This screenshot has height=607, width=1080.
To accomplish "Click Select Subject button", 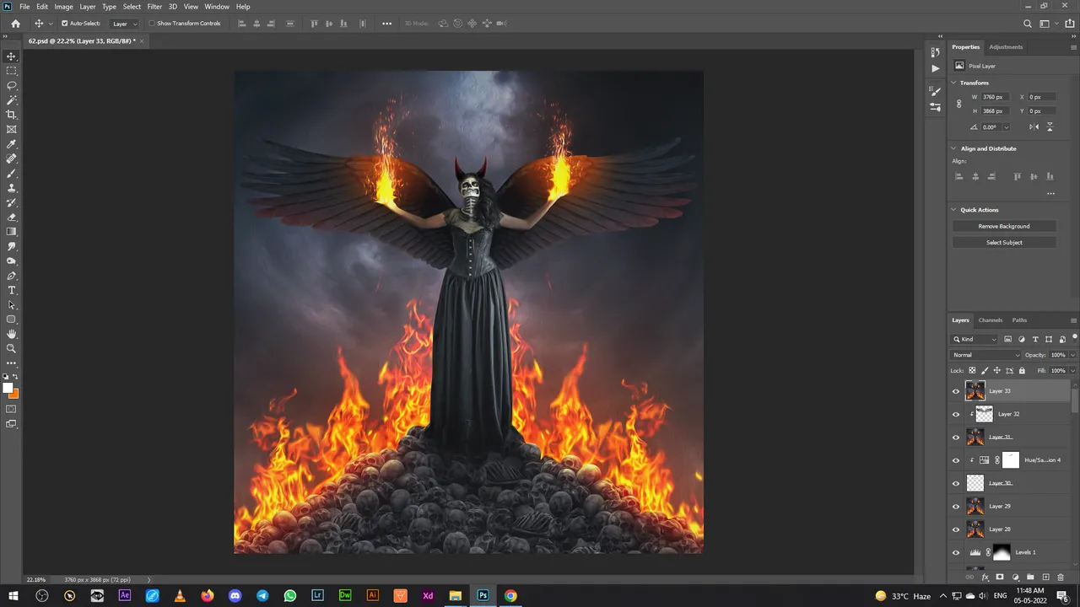I will click(x=1004, y=243).
